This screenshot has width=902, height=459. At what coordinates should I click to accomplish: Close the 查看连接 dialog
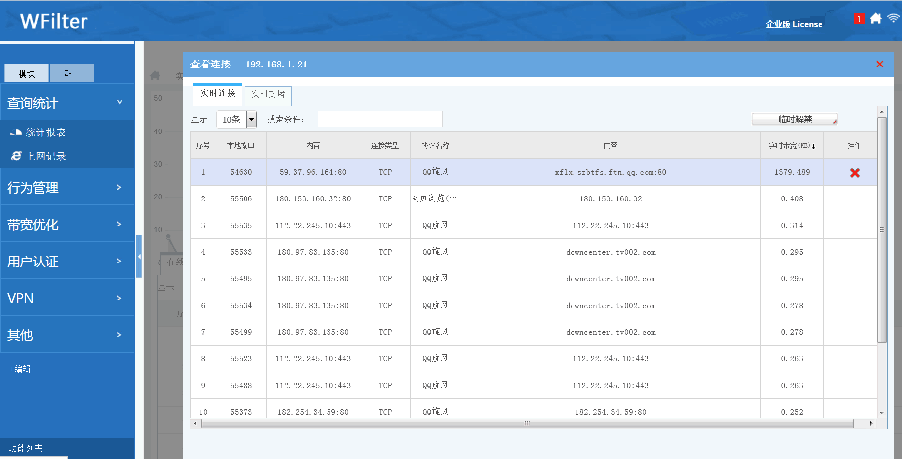point(879,64)
